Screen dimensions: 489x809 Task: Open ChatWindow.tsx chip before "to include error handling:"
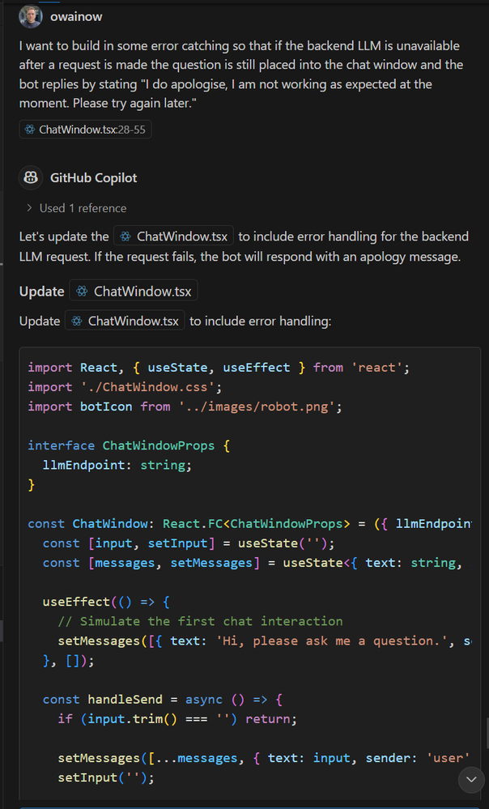(125, 321)
